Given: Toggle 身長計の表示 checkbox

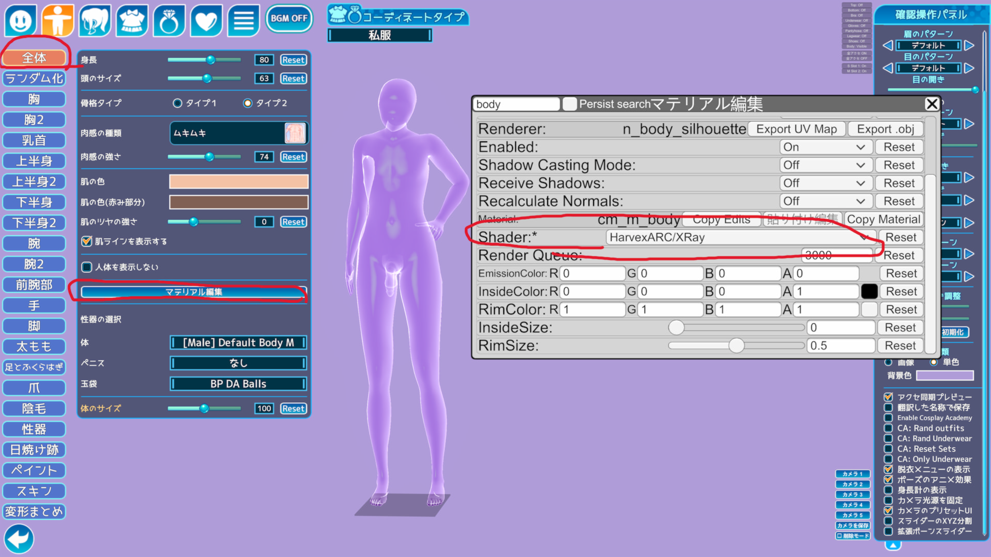Looking at the screenshot, I should pyautogui.click(x=888, y=490).
